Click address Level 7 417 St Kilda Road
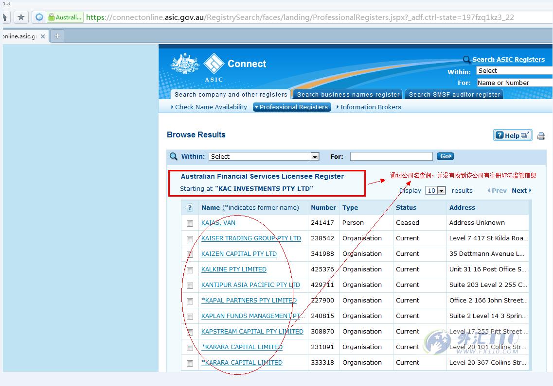 coord(488,238)
